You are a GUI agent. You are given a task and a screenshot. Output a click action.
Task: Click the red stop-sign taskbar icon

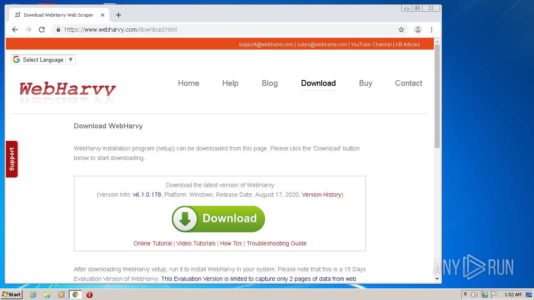89,295
